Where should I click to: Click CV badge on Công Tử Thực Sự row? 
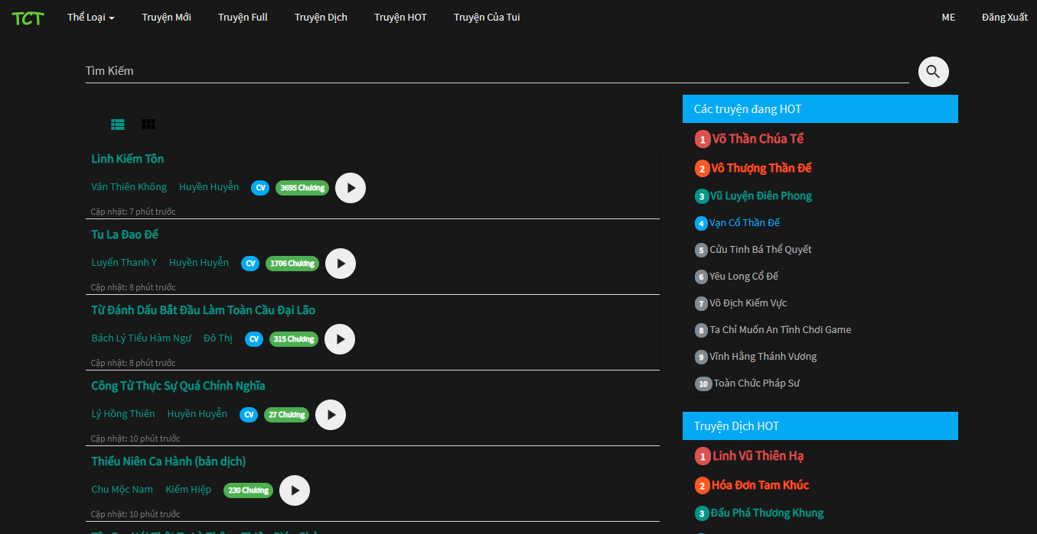point(249,415)
